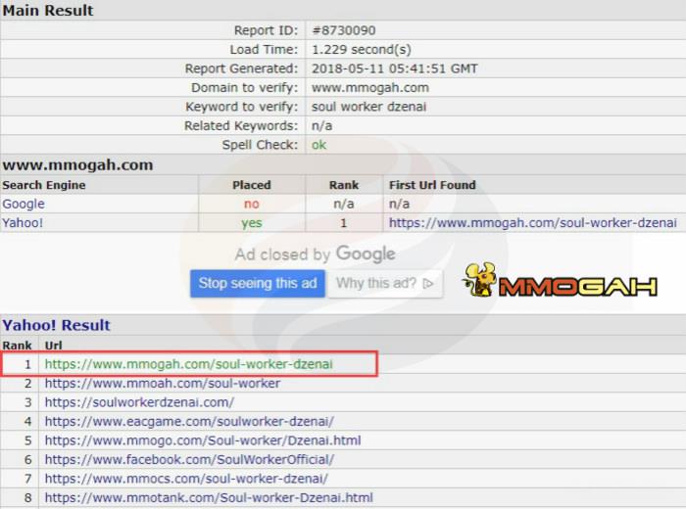686x509 pixels.
Task: Open the facebook.com SoulWorkerOfficial link
Action: 189,459
